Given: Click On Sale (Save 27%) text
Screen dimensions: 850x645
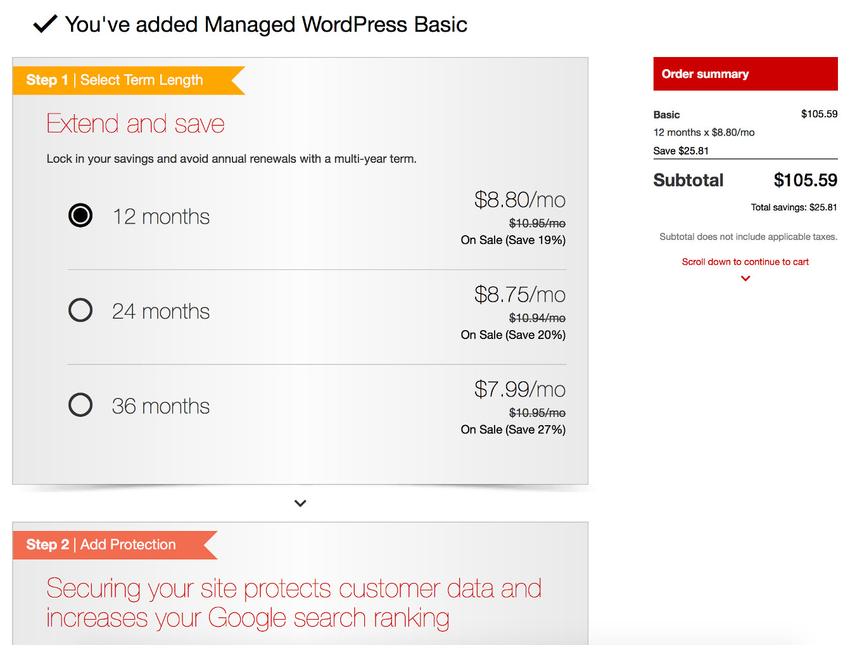Looking at the screenshot, I should (x=513, y=430).
